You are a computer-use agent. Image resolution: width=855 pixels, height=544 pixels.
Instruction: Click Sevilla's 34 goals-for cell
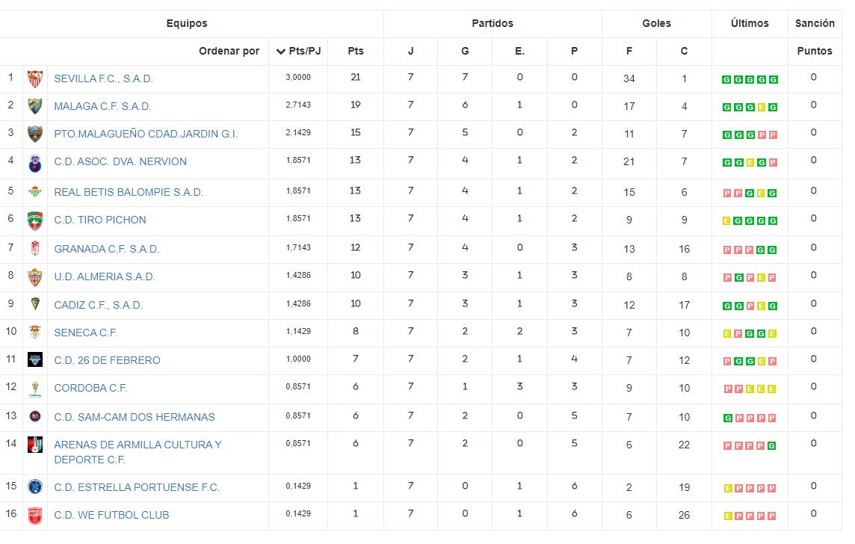pos(629,79)
